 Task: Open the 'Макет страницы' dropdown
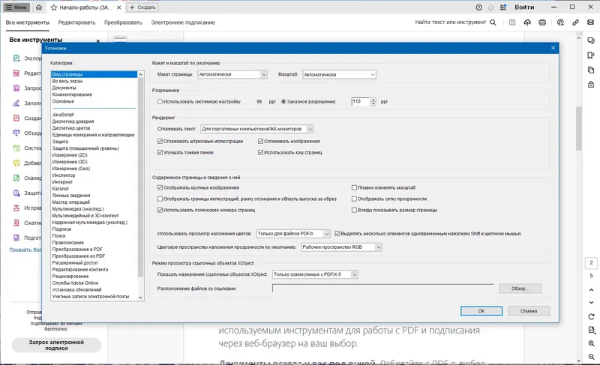[232, 74]
